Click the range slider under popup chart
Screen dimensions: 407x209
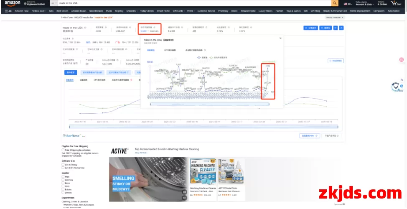tap(210, 104)
